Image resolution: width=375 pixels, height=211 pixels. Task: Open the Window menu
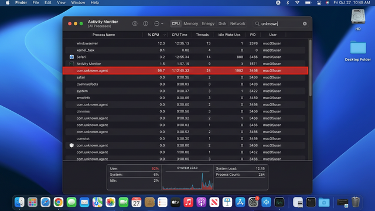click(78, 2)
